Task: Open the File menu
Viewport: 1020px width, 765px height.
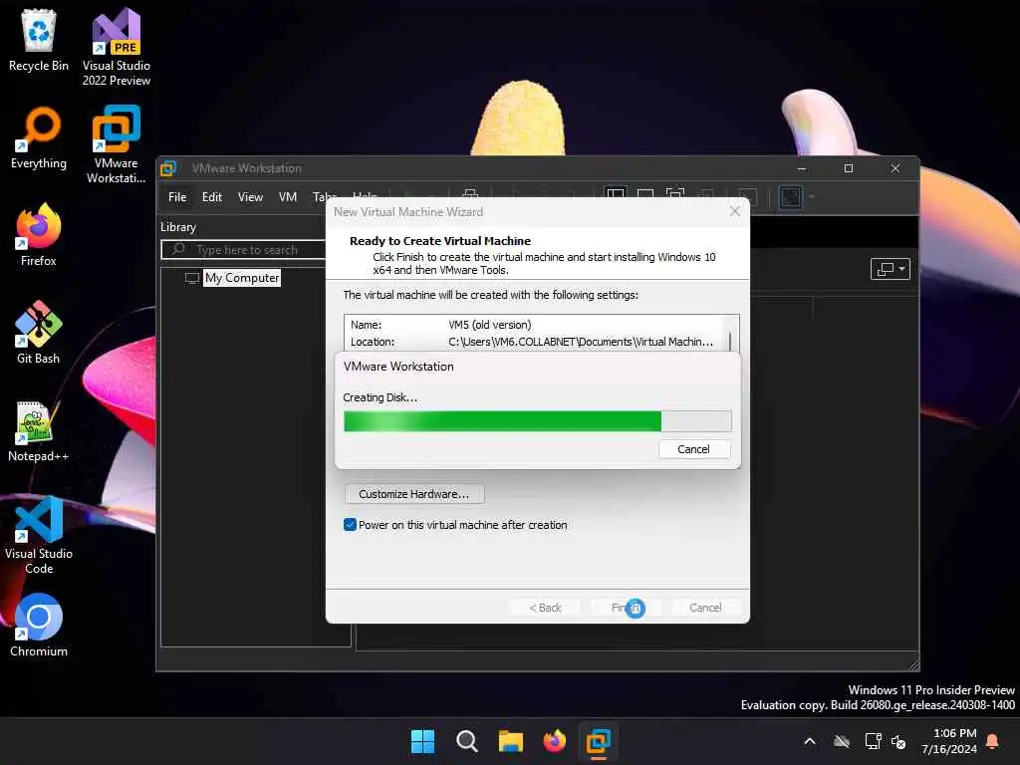Action: [x=177, y=197]
